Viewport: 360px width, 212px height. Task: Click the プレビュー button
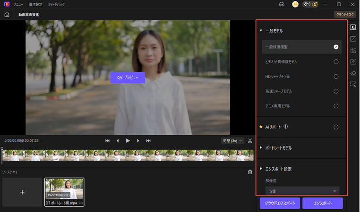[x=128, y=78]
